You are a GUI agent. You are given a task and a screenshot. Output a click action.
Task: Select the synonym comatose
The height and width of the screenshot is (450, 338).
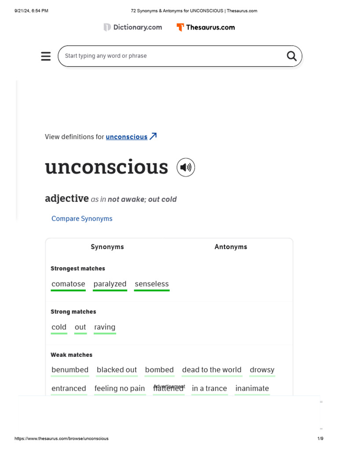68,284
